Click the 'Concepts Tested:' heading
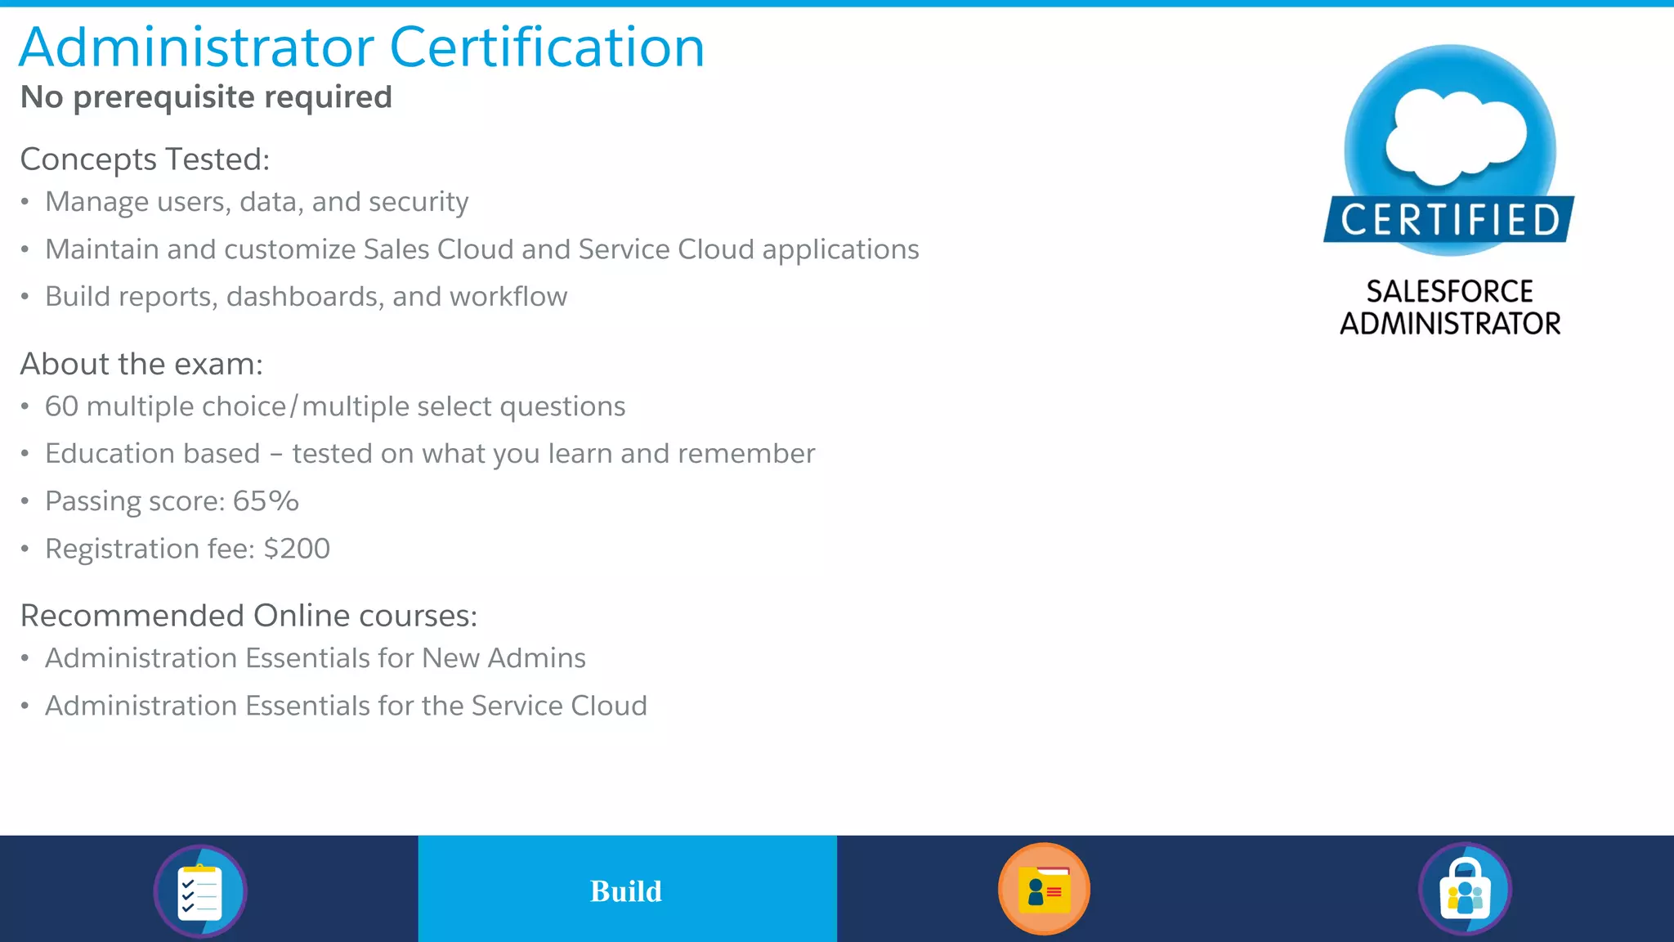The width and height of the screenshot is (1674, 942). coord(145,159)
